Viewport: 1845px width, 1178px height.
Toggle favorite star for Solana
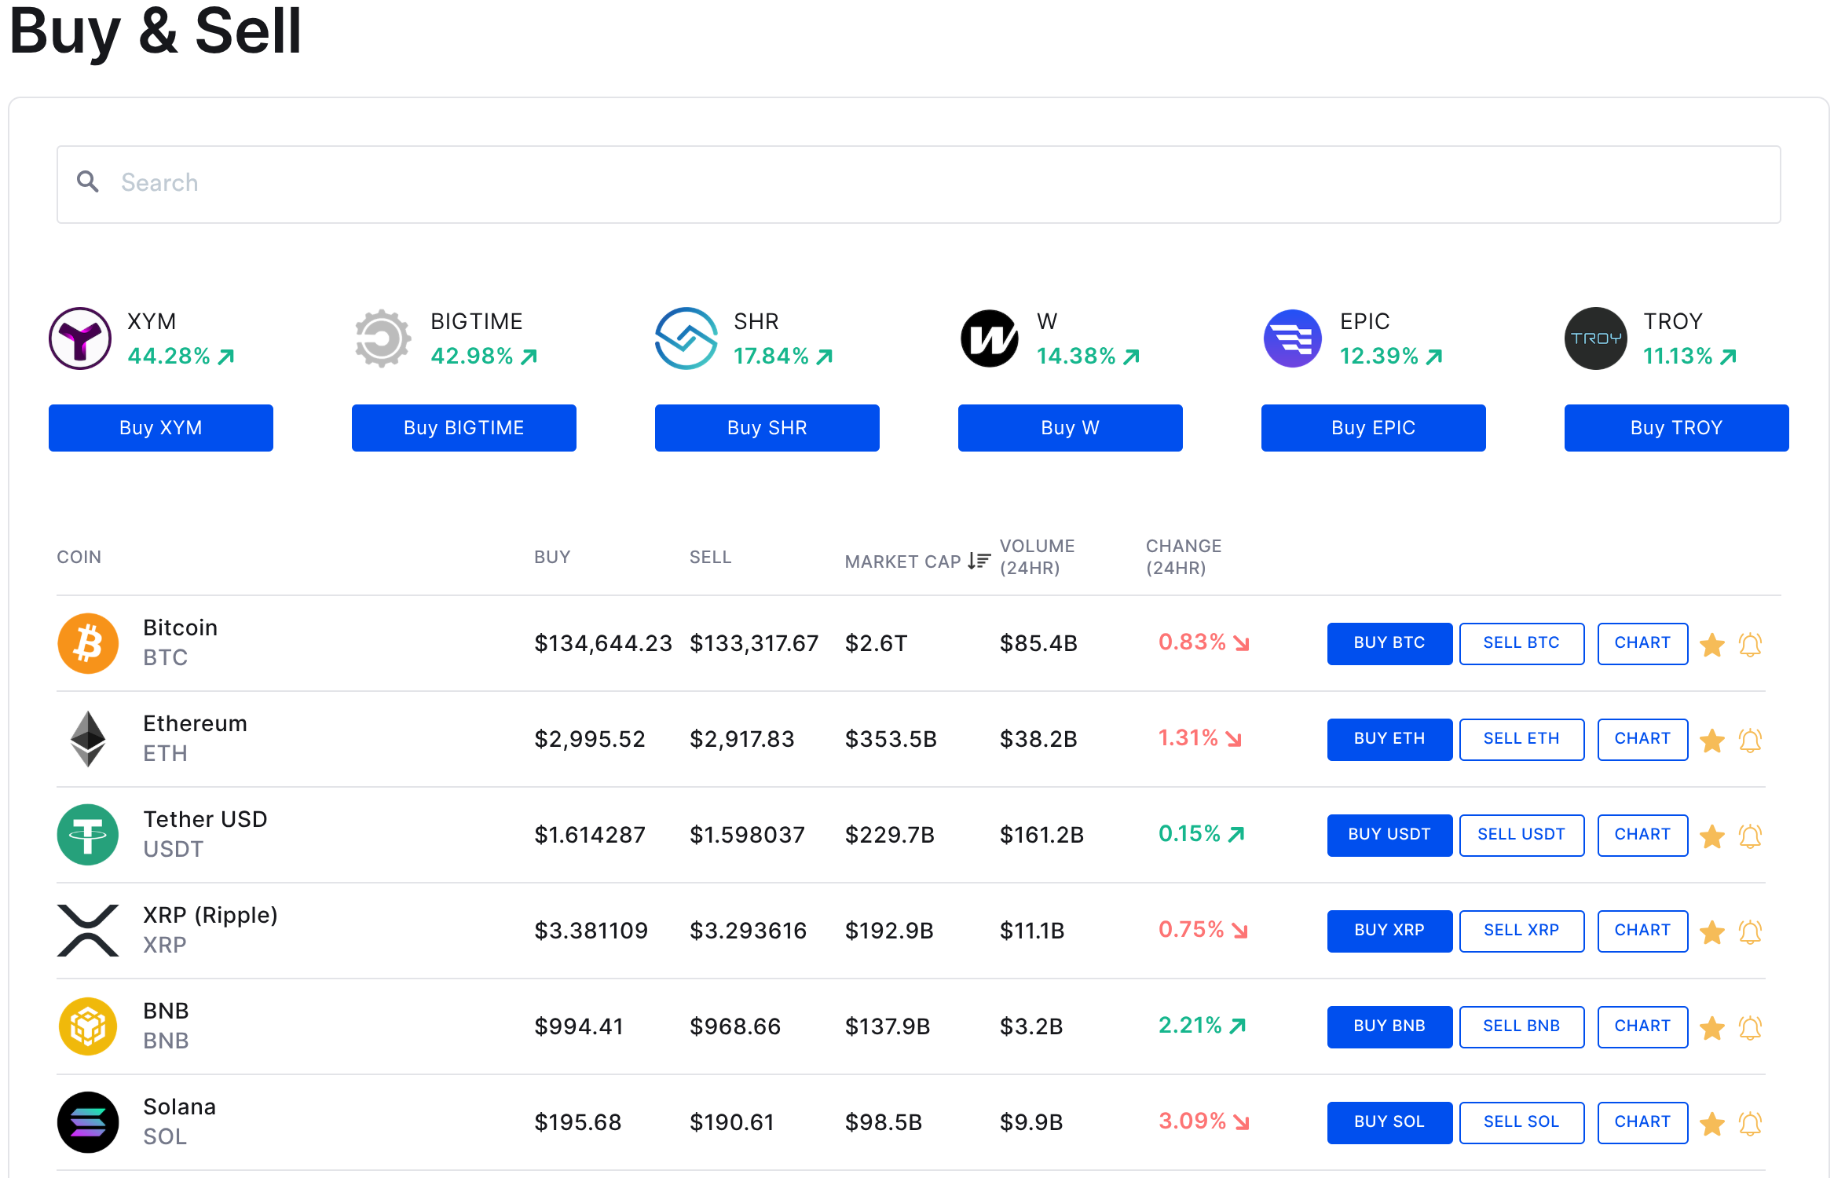(1712, 1124)
